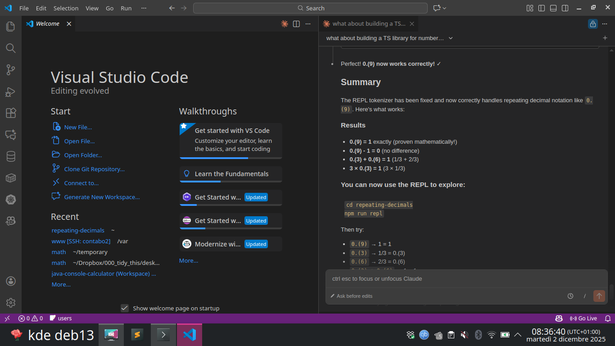Click the Split Editor Right icon

(x=296, y=24)
